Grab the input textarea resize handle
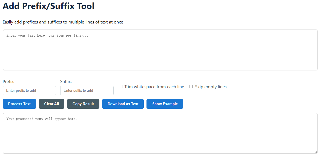 click(x=316, y=69)
